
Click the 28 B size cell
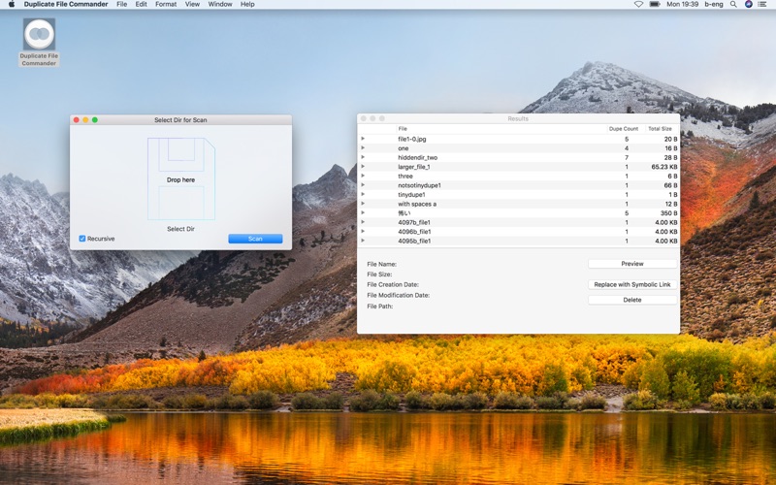coord(670,157)
